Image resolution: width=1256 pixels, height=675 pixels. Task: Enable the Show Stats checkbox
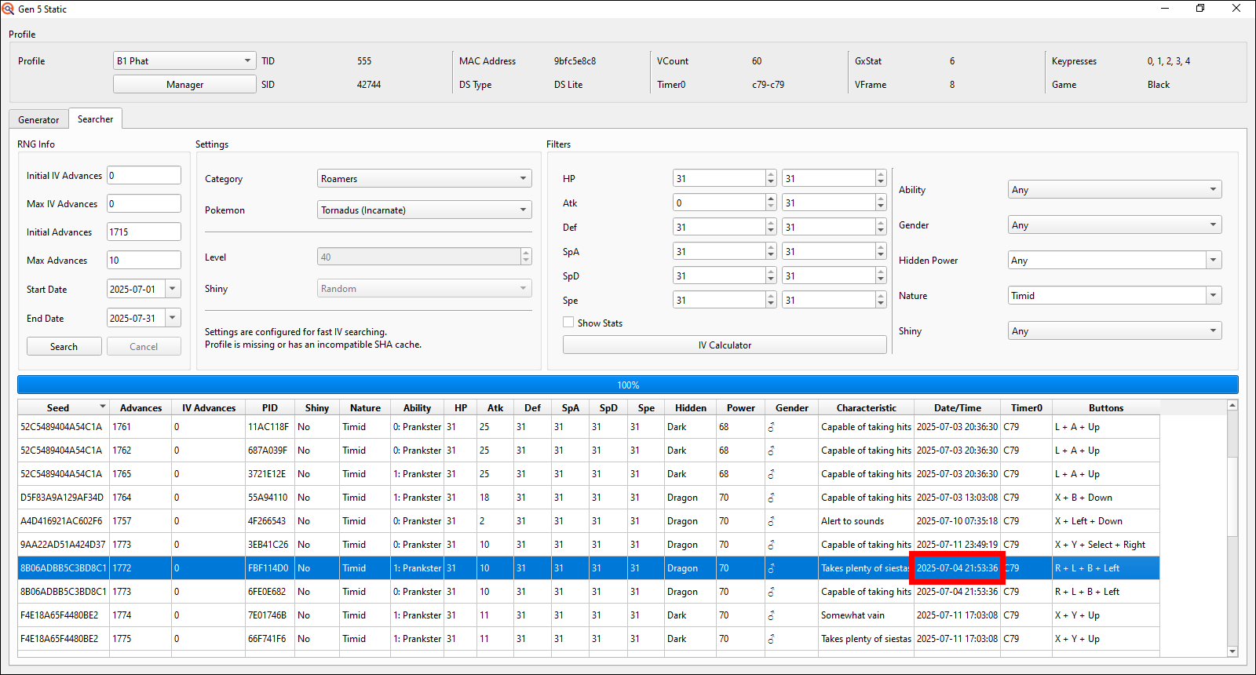tap(568, 323)
